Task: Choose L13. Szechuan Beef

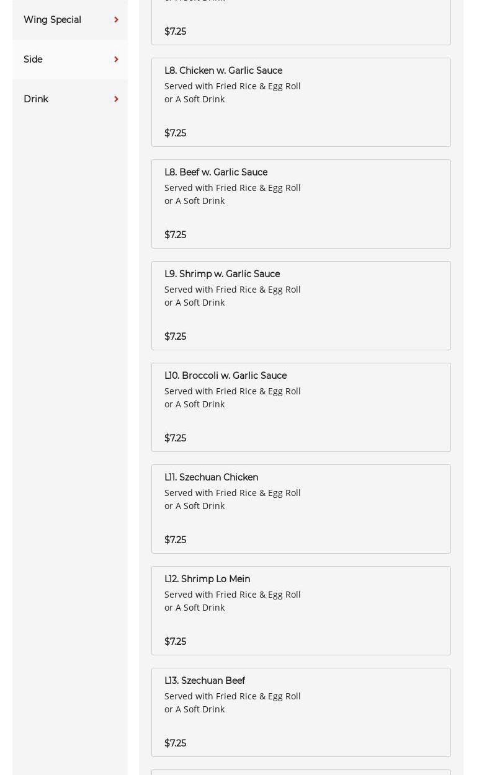Action: pos(205,681)
